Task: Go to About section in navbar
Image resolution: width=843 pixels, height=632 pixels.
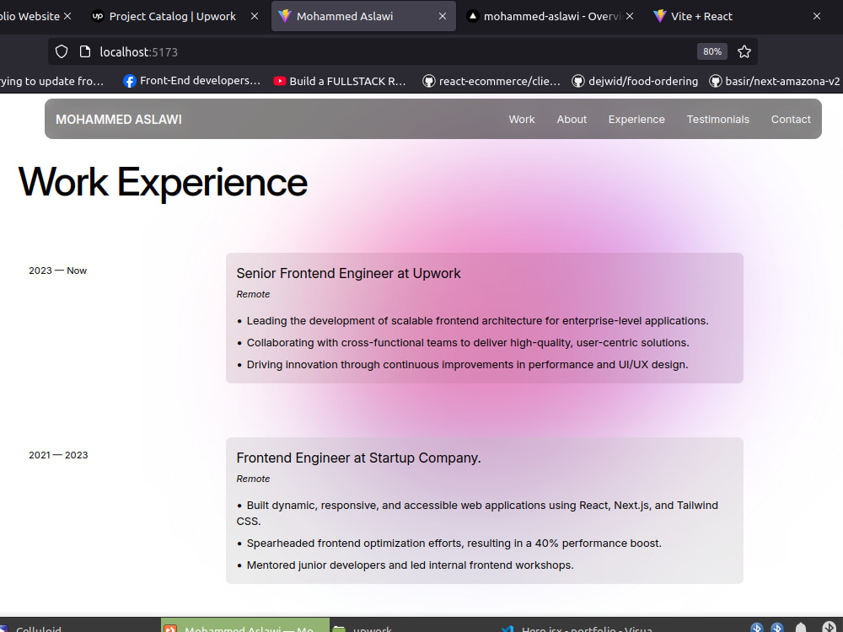Action: pyautogui.click(x=572, y=120)
